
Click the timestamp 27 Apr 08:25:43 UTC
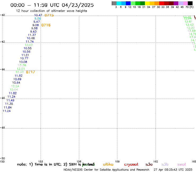173,170
